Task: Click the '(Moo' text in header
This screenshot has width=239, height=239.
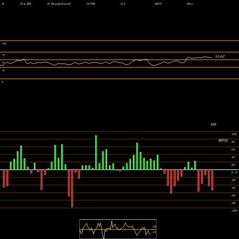Action: [x=190, y=4]
